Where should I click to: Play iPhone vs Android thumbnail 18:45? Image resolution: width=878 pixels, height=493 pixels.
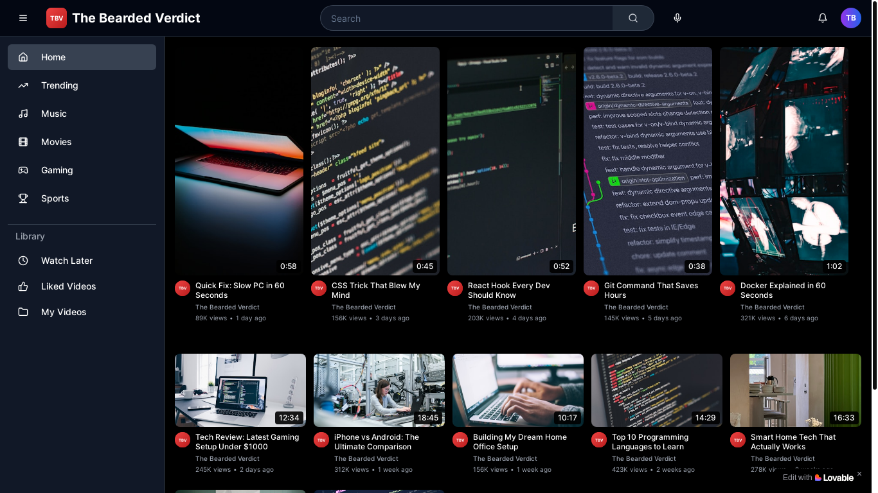(x=379, y=390)
